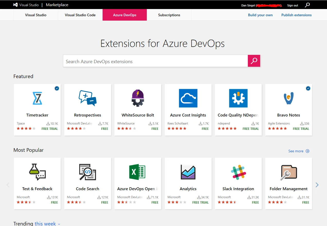Open the Azure Cost Insights cloud icon

[x=188, y=98]
